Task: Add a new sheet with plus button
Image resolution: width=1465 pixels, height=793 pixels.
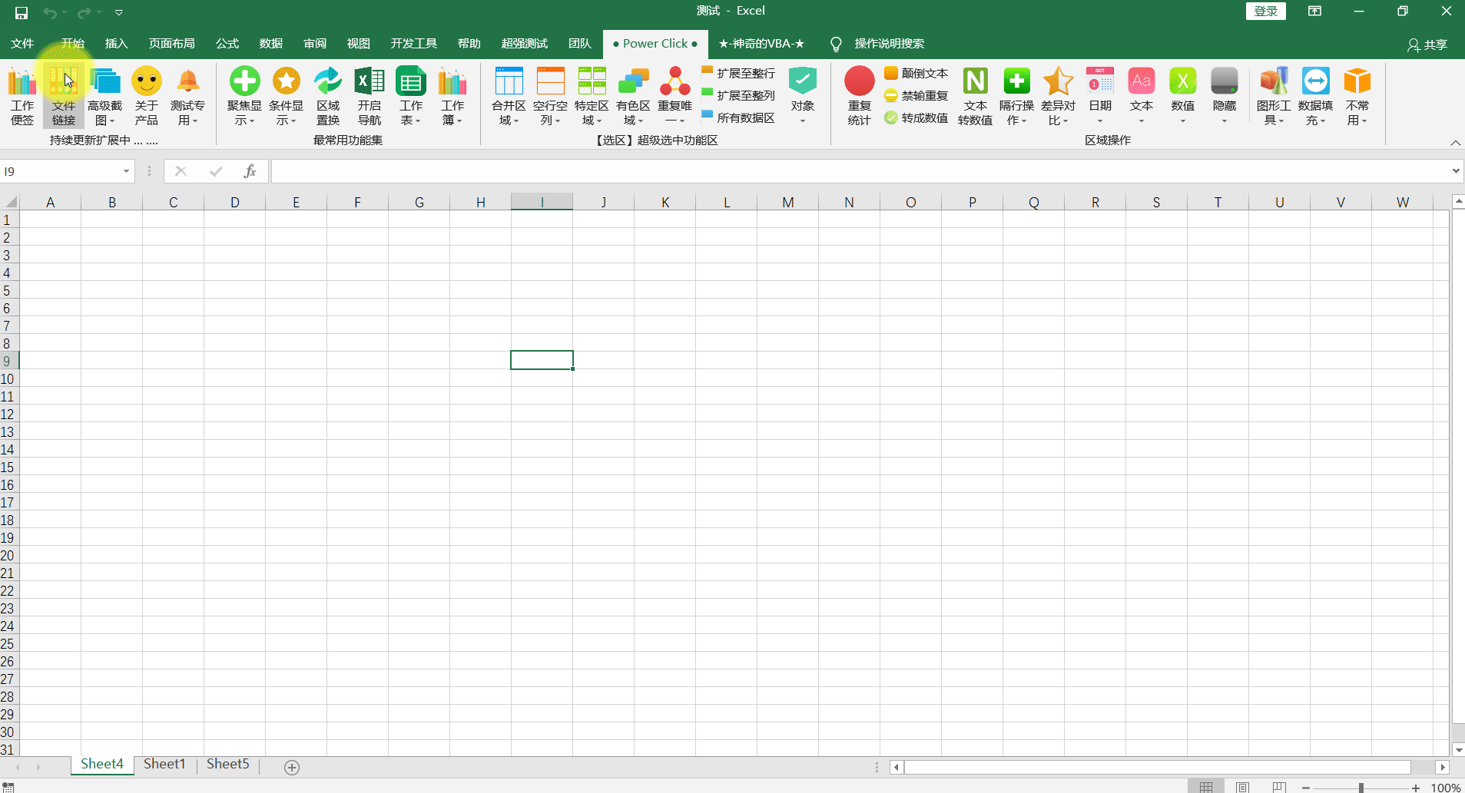Action: pos(292,767)
